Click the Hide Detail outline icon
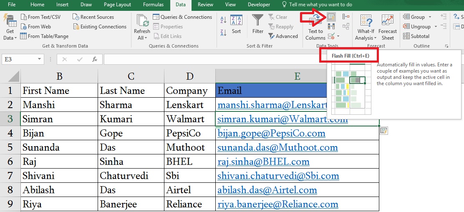Viewport: 464px width, 212px height. pos(443,26)
